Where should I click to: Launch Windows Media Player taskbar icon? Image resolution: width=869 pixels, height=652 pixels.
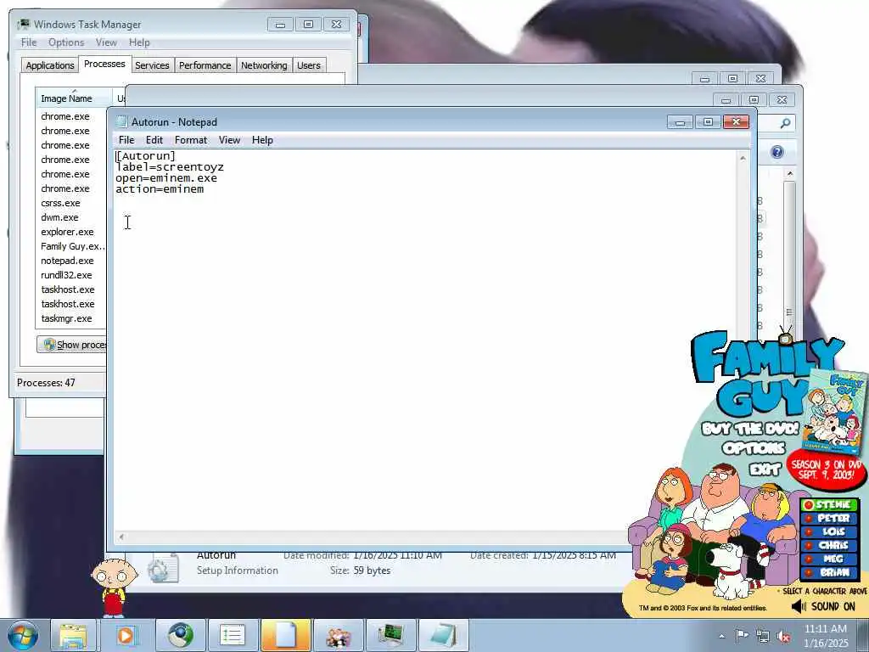tap(126, 635)
